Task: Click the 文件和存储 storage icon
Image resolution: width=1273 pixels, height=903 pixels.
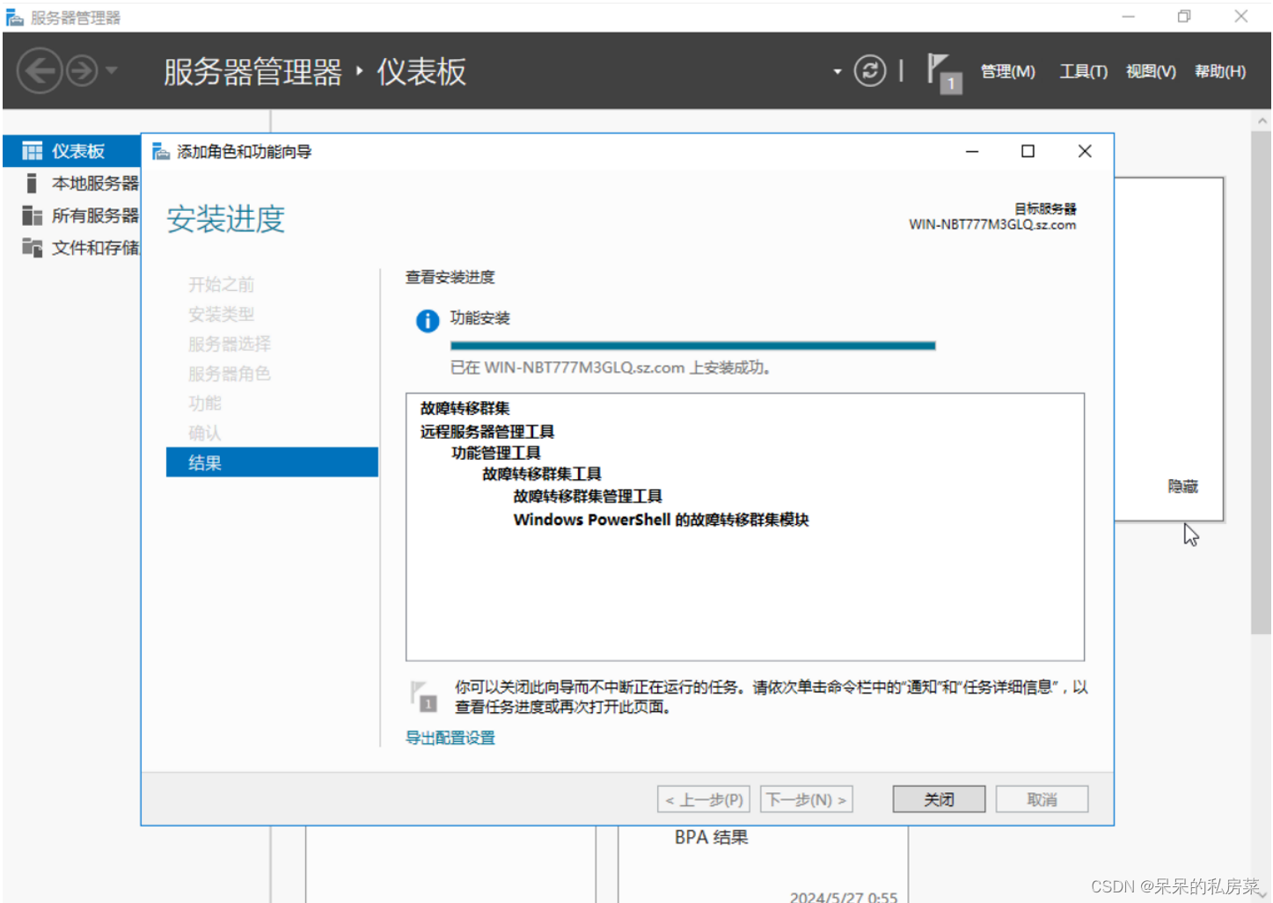Action: click(33, 248)
